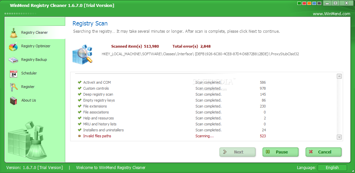
Task: Select the MRU and history lists row
Action: [172, 124]
